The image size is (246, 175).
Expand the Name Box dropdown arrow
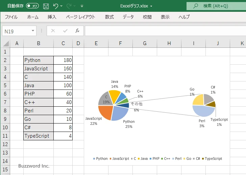pyautogui.click(x=33, y=31)
